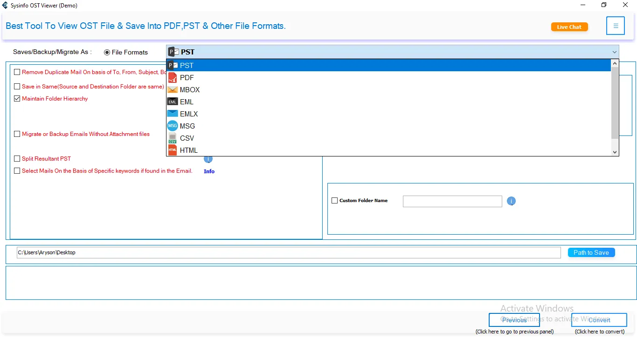637x339 pixels.
Task: Open the hamburger menu button
Action: coord(616,26)
